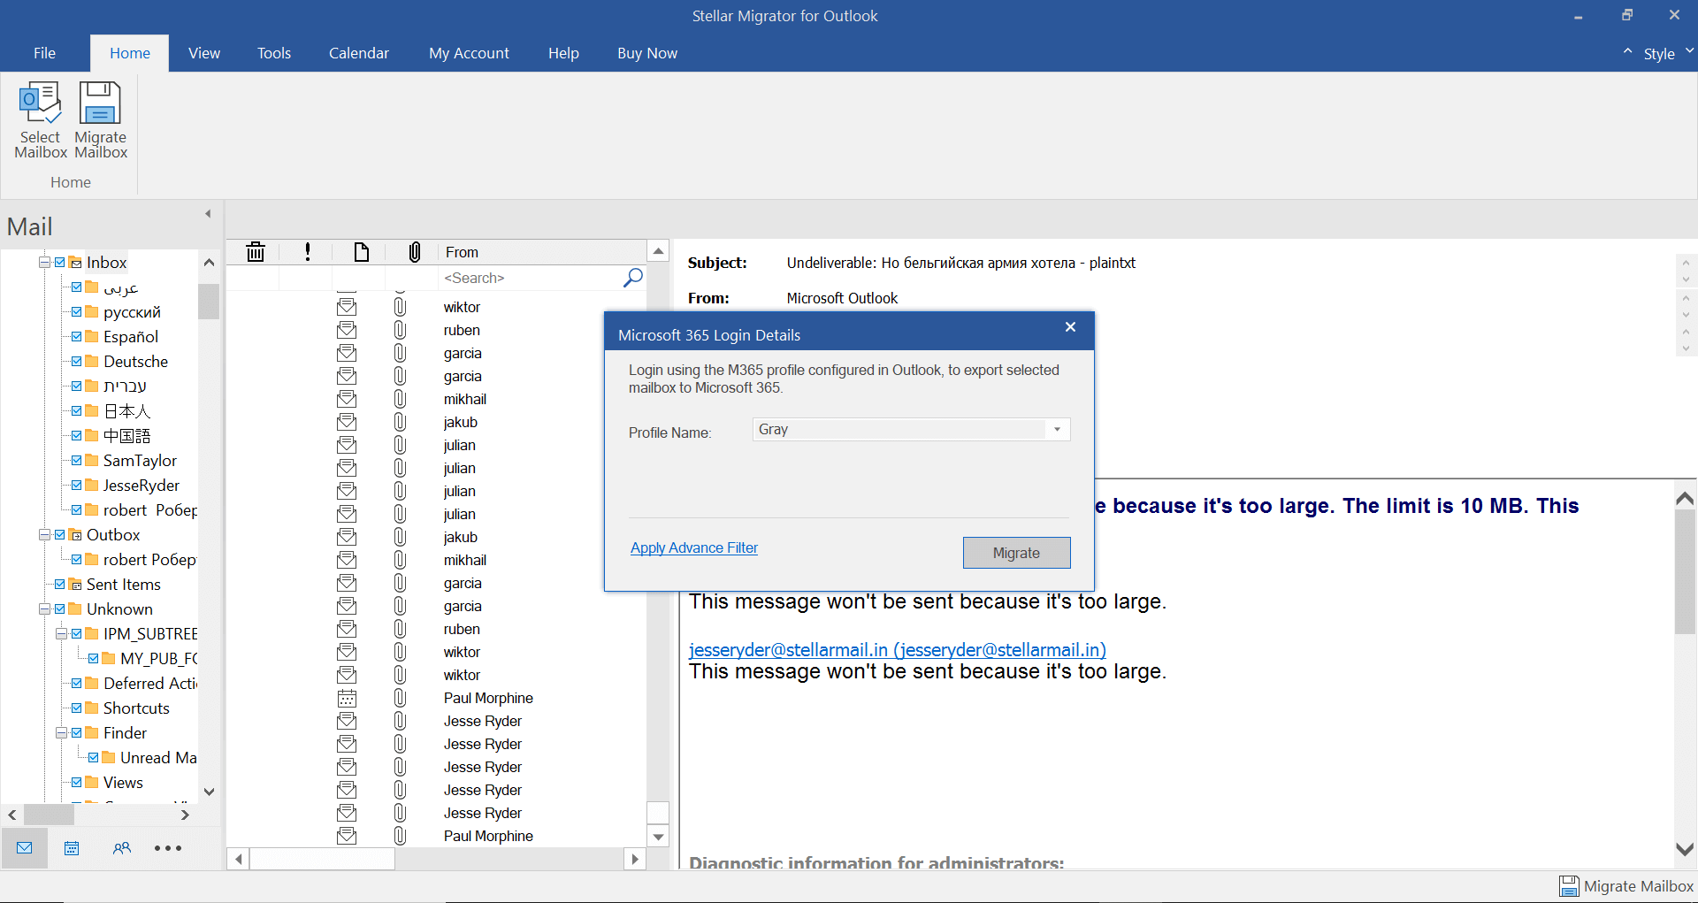
Task: Click the attachment column header icon
Action: [414, 252]
